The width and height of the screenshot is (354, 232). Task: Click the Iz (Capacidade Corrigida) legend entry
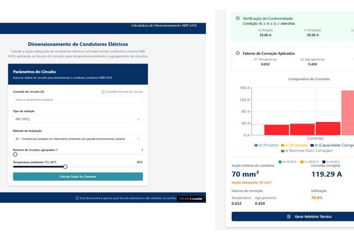click(332, 145)
